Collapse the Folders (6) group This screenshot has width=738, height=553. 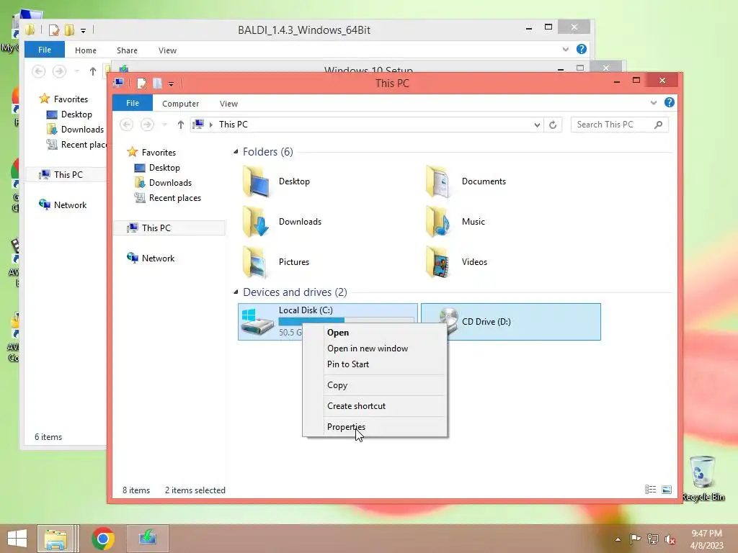[236, 151]
